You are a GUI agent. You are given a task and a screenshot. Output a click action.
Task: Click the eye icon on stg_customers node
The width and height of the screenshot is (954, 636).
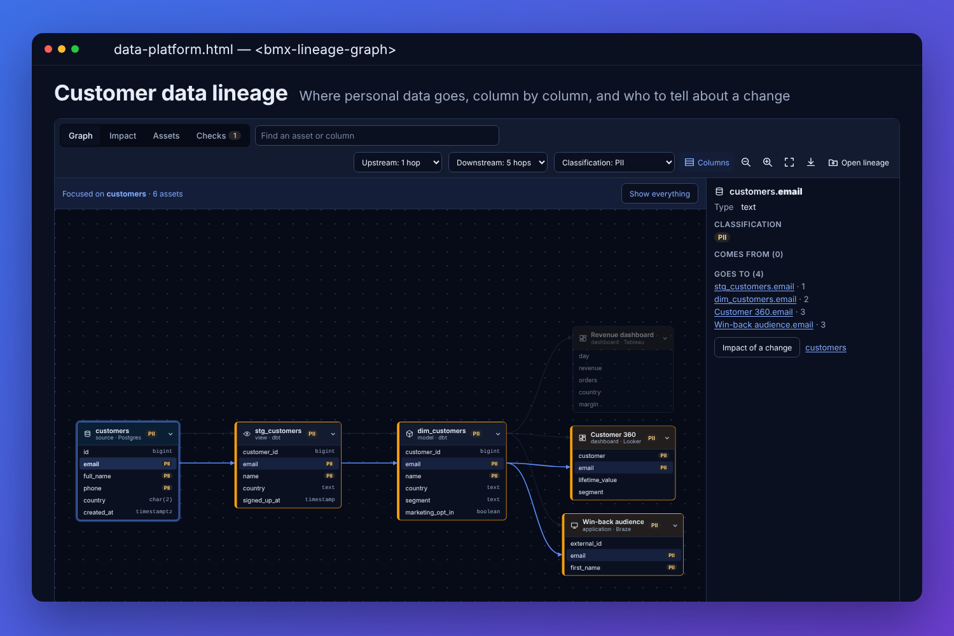[247, 434]
